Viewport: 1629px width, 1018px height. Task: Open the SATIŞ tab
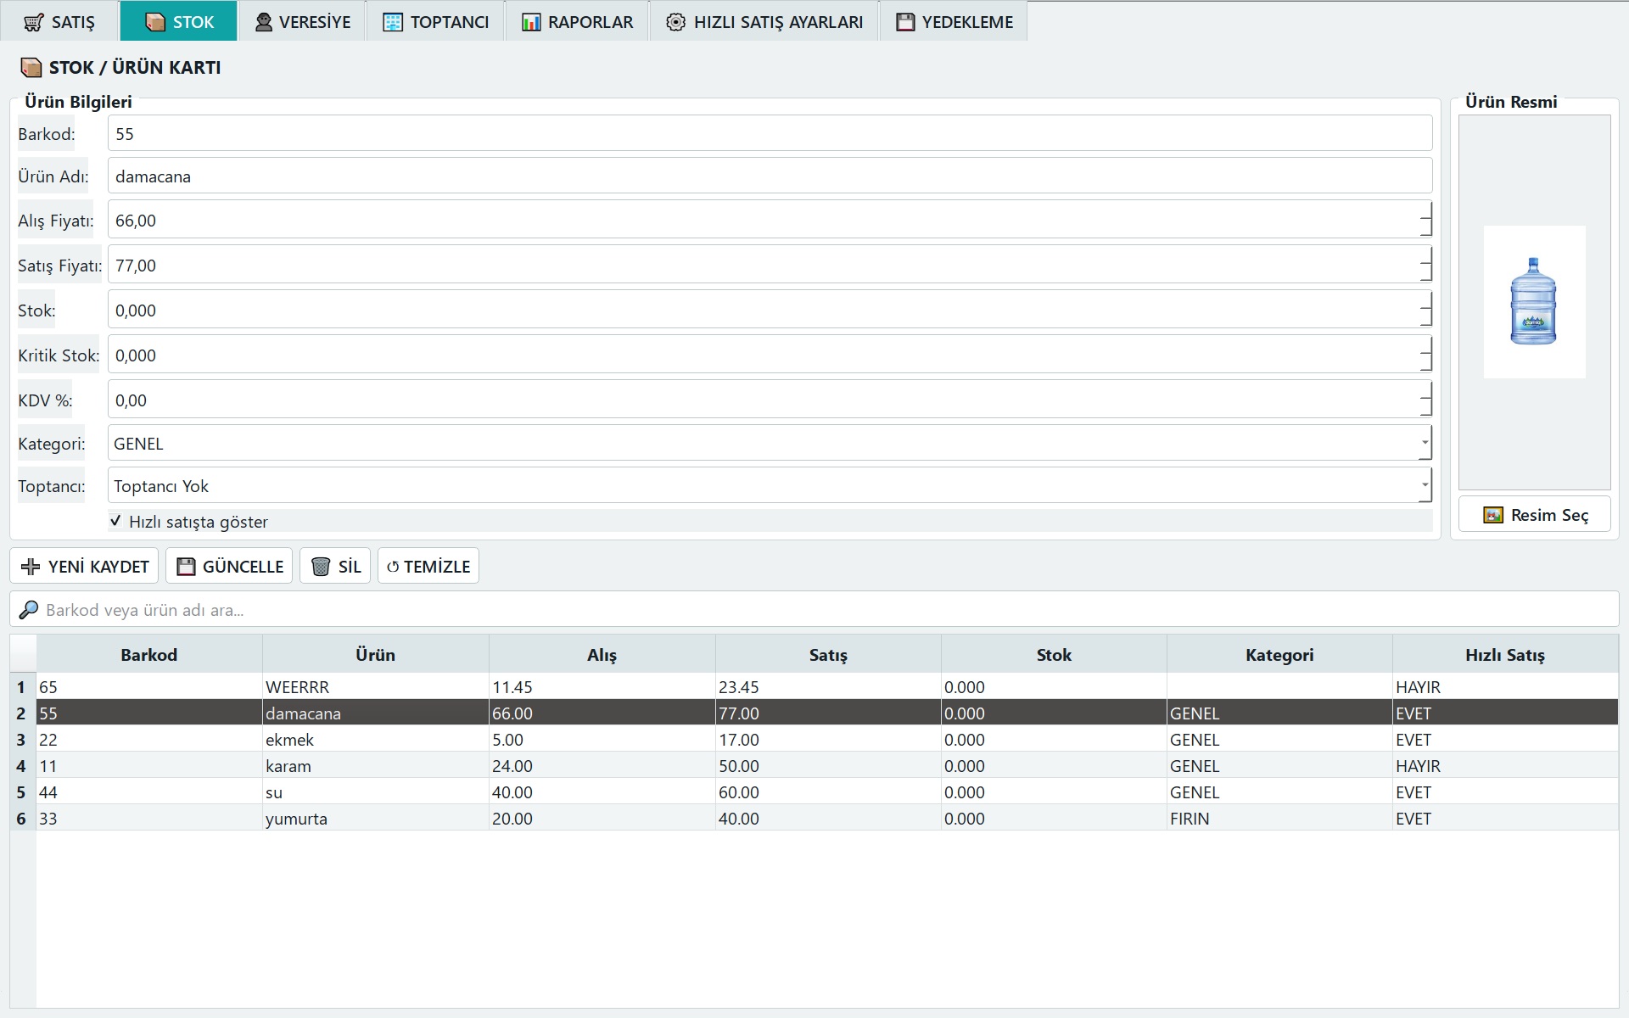pyautogui.click(x=59, y=22)
